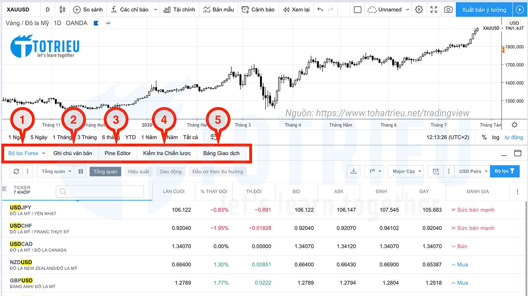The width and height of the screenshot is (528, 296).
Task: Open the Pine Editor tab
Action: [118, 153]
